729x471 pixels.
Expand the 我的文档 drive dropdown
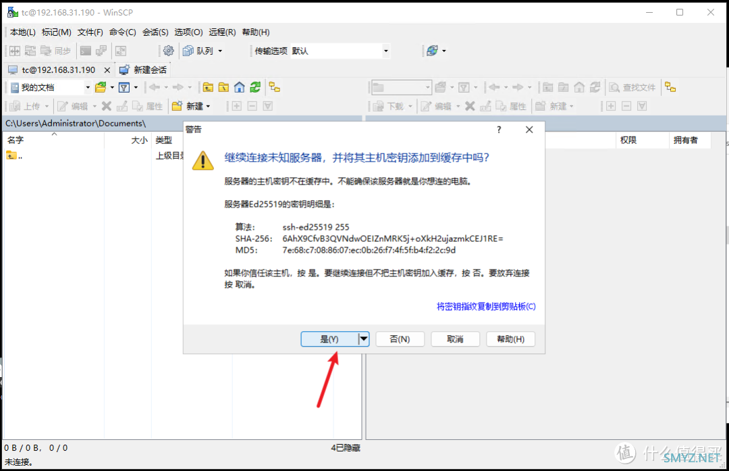point(87,87)
